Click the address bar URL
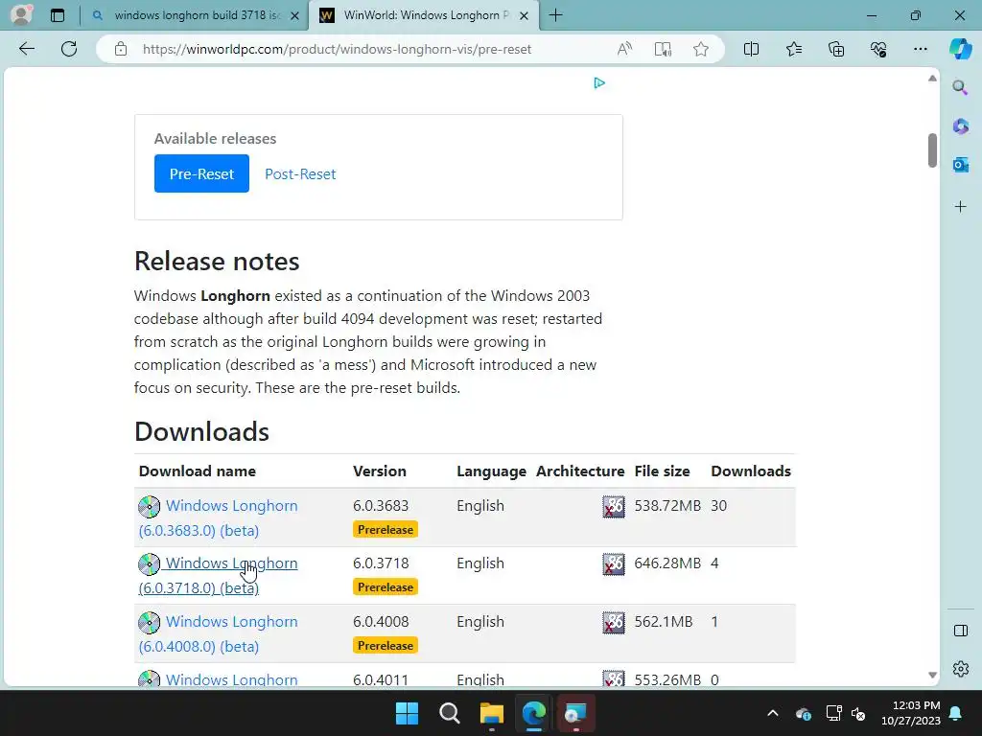The image size is (982, 736). click(x=337, y=49)
